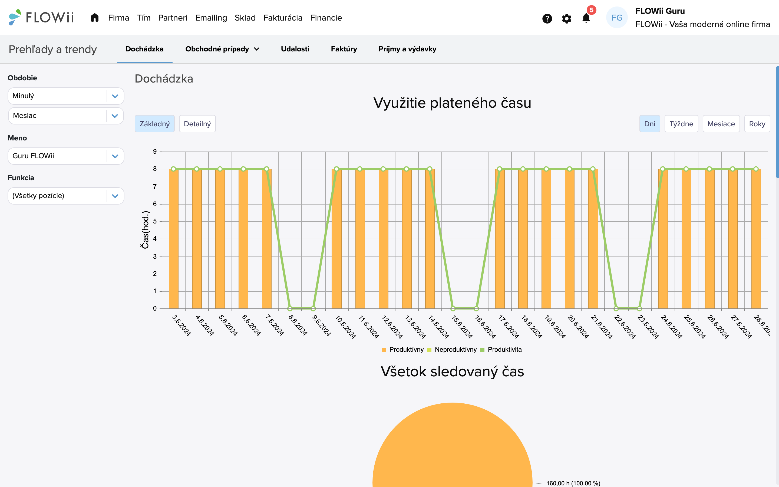Click the yellow-green Neproduktívny legend swatch

tap(429, 350)
